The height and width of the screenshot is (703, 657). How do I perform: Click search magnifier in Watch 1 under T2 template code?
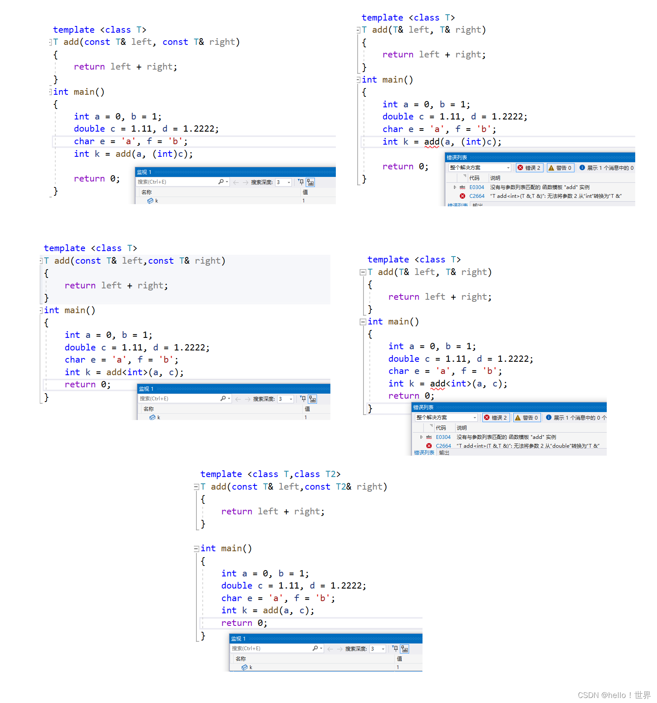pos(315,649)
